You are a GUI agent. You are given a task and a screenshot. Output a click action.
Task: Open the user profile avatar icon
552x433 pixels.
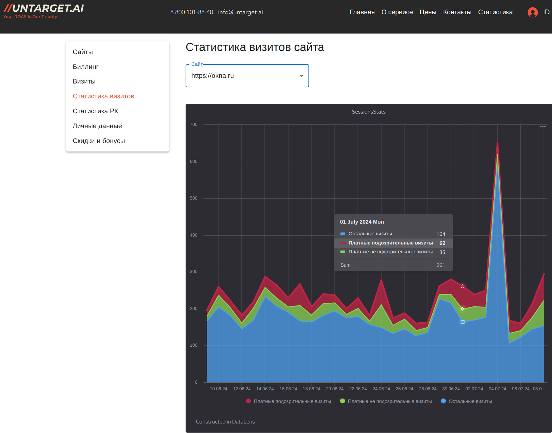tap(532, 12)
